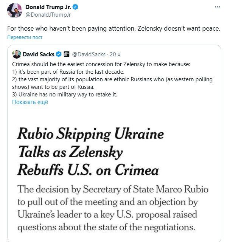The width and height of the screenshot is (227, 242).
Task: Open Donald Trump Jr. profile avatar
Action: [x=15, y=11]
